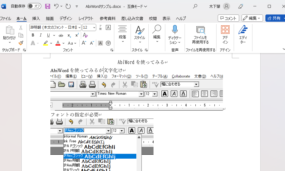Viewport: 285px width, 171px height.
Task: Click the Reuse Files icon
Action: pos(201,30)
